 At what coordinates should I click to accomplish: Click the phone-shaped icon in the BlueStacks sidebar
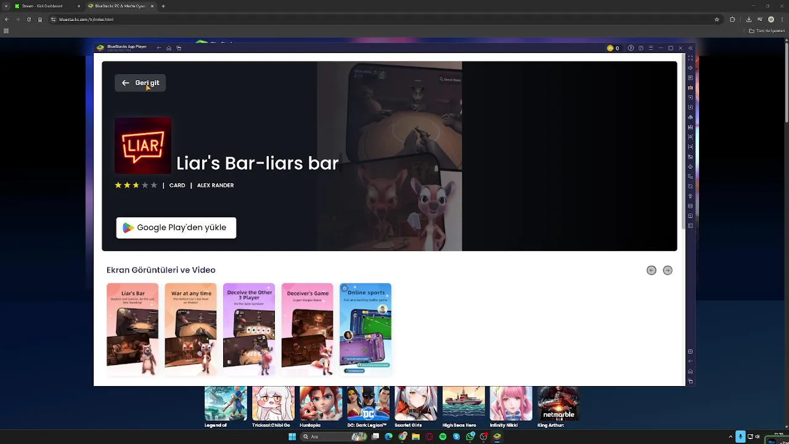coord(690,176)
